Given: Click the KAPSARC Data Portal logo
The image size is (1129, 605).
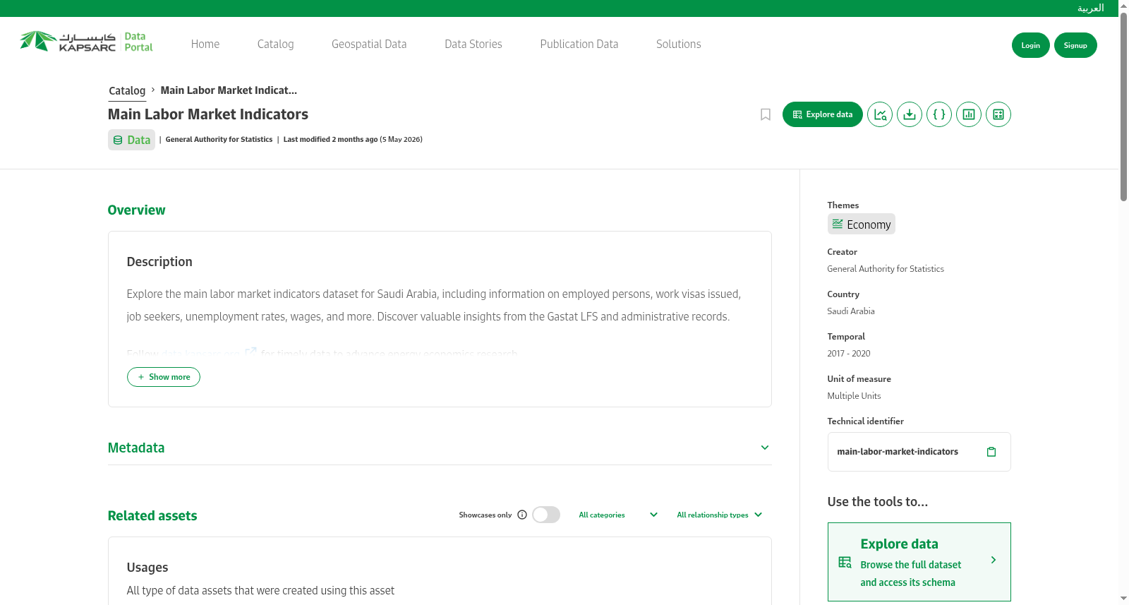Looking at the screenshot, I should [86, 42].
